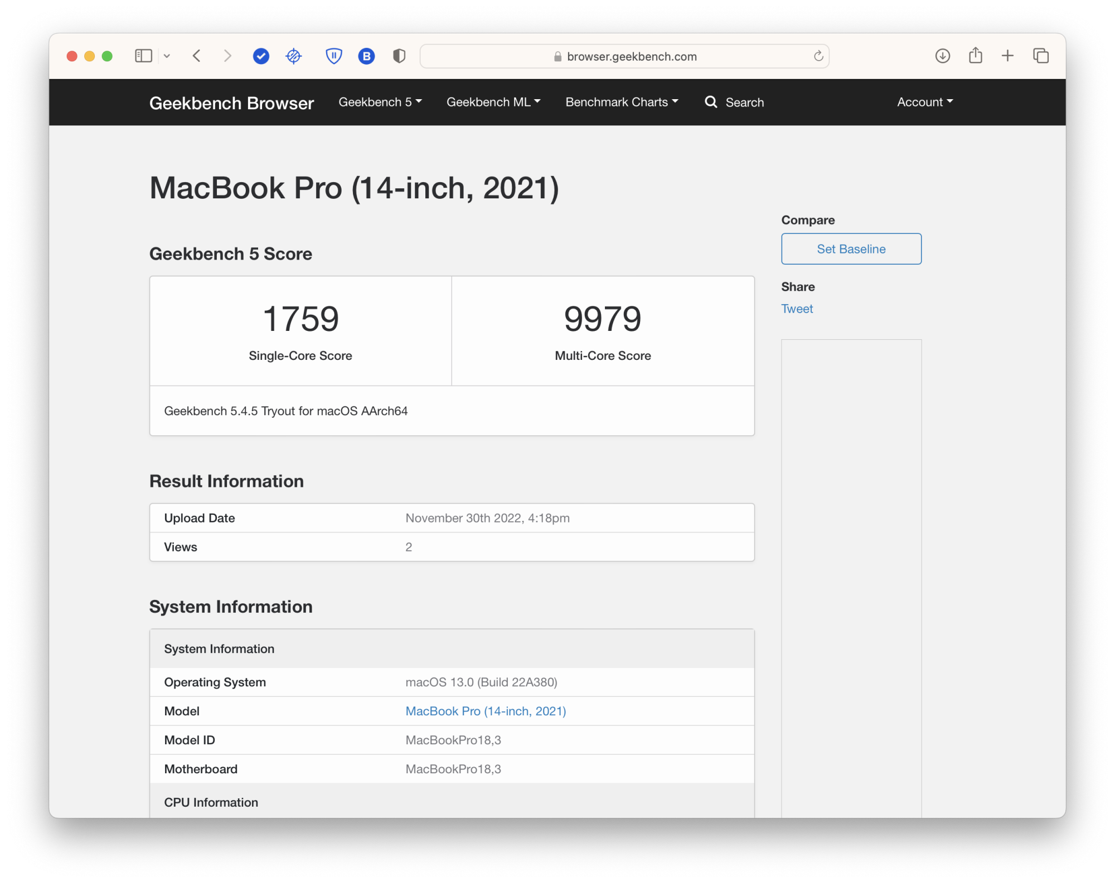This screenshot has width=1115, height=883.
Task: Click the Tweet share link
Action: tap(797, 309)
